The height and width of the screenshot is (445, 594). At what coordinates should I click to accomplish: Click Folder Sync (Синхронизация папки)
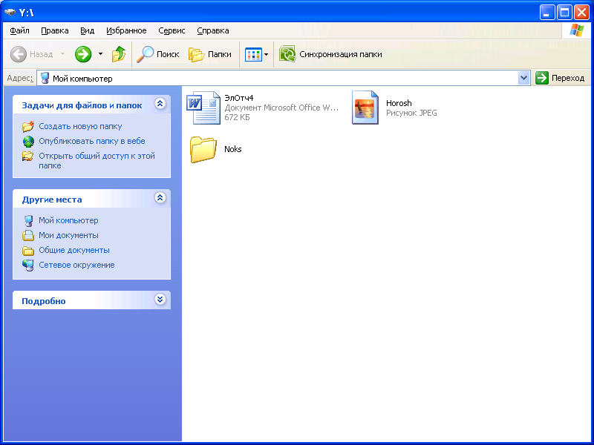pyautogui.click(x=330, y=54)
